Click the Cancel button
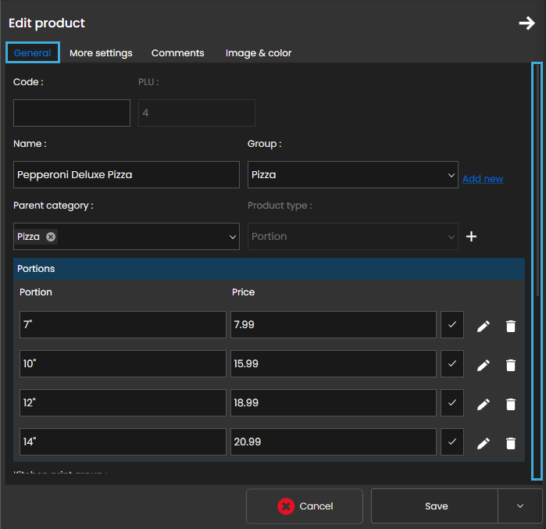The height and width of the screenshot is (529, 546). click(x=305, y=506)
